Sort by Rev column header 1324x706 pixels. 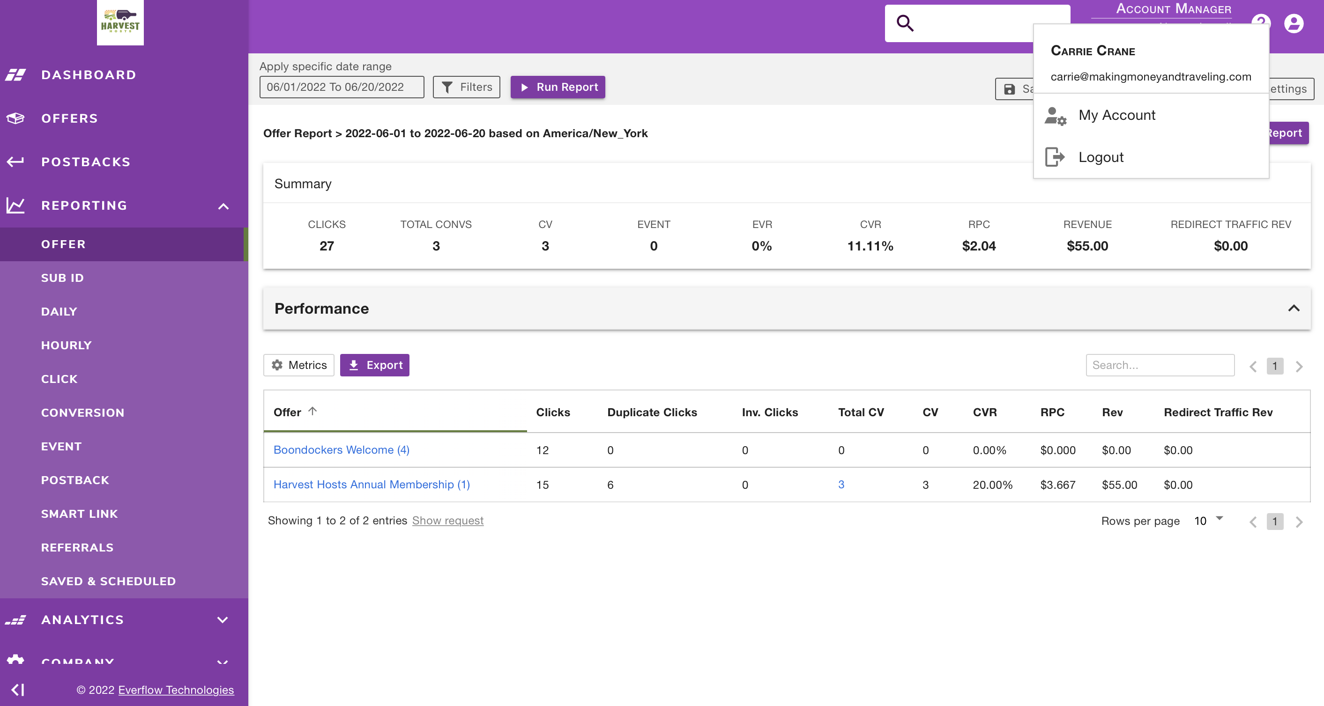(x=1112, y=412)
